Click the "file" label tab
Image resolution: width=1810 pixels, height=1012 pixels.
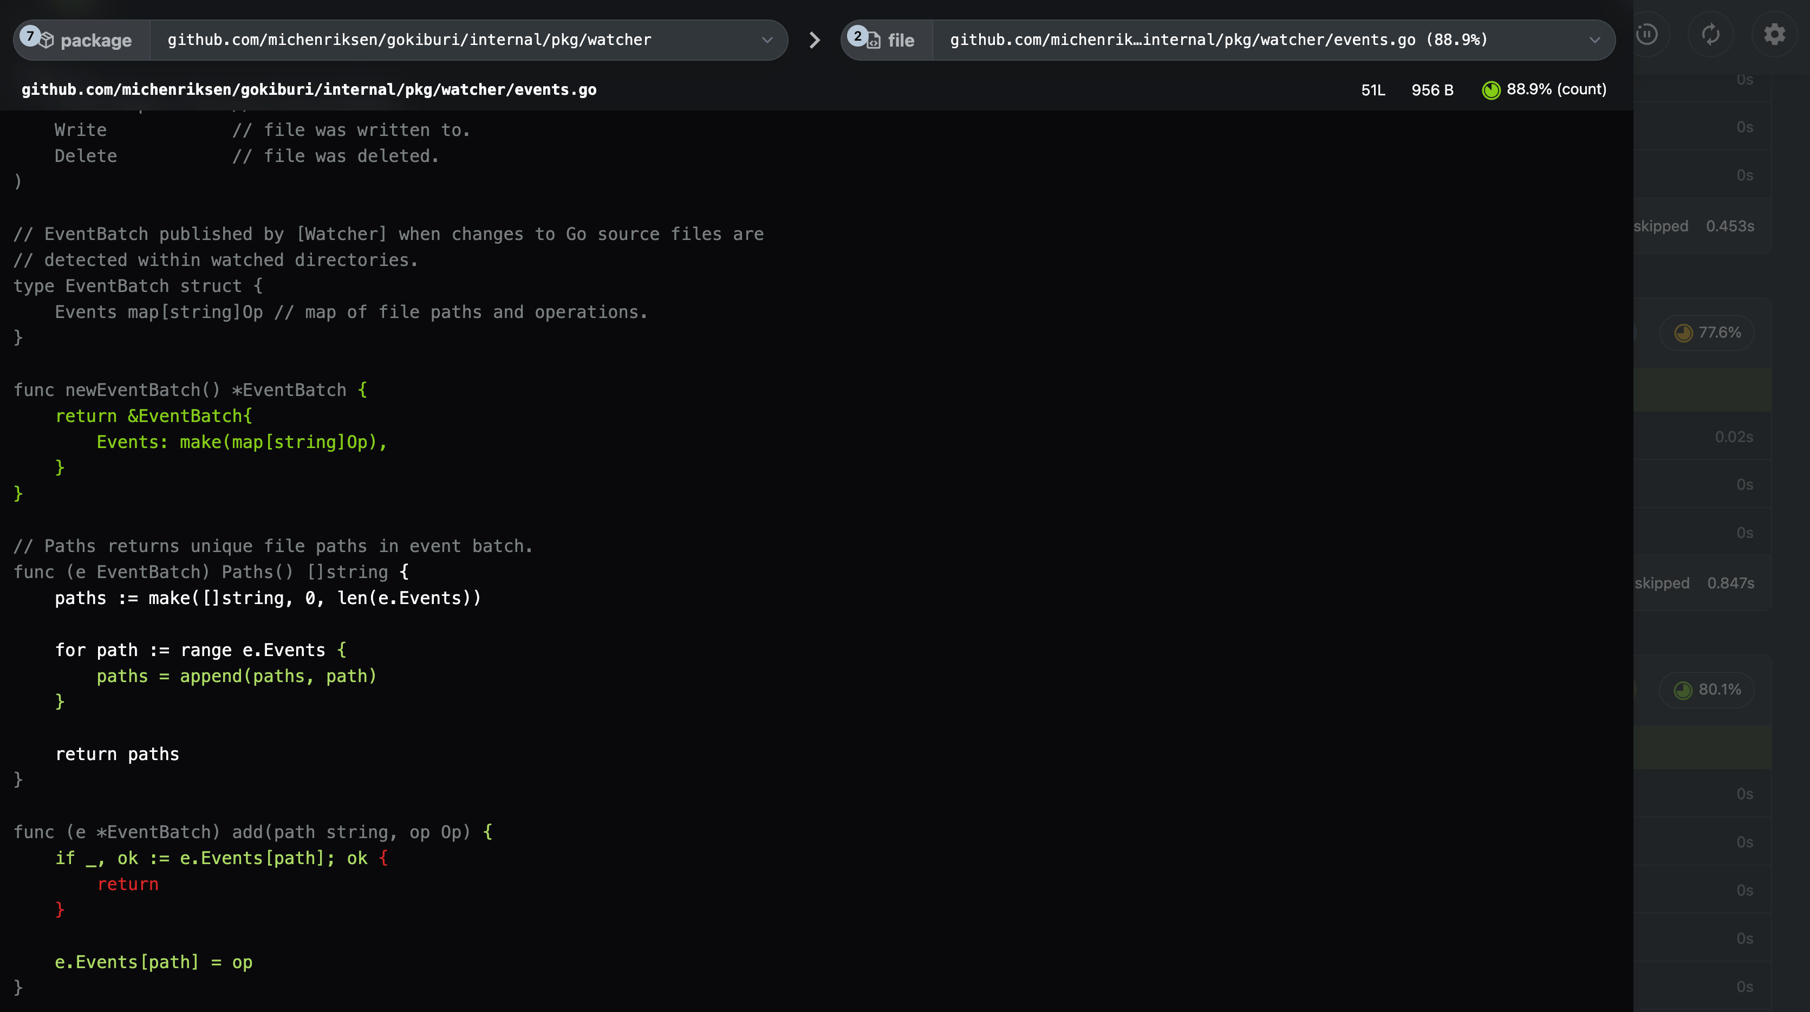(x=900, y=41)
